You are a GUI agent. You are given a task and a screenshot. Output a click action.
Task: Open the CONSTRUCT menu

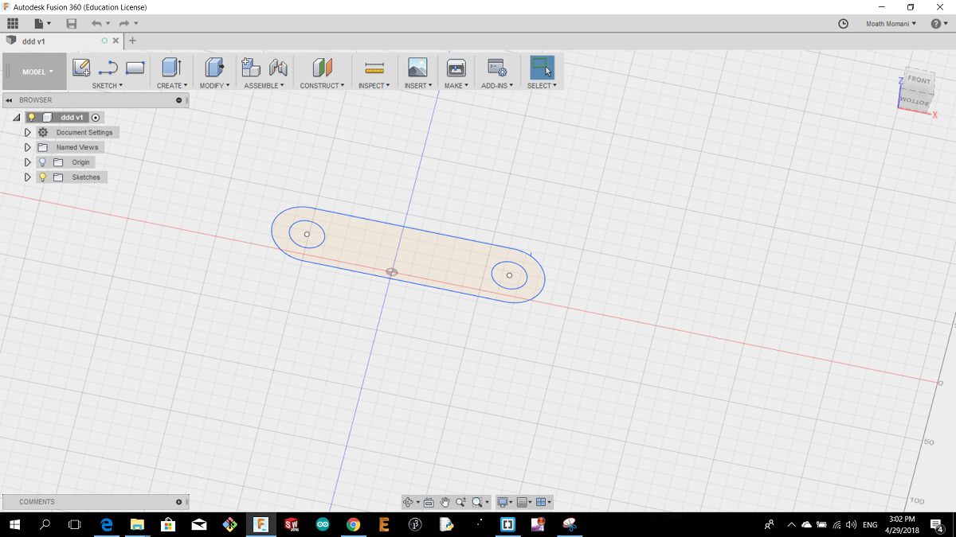click(x=322, y=85)
